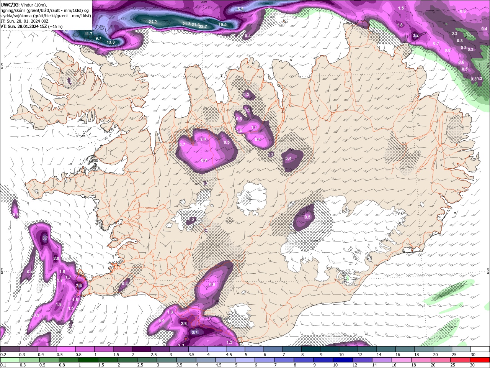Click the 'rigning/skúrir' legend description line
This screenshot has height=368, width=490.
[x=45, y=10]
